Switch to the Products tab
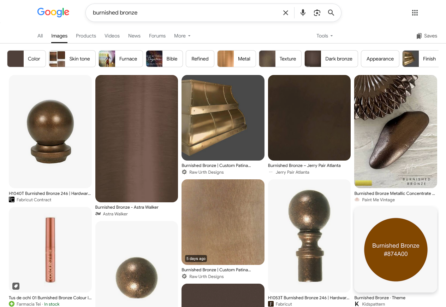Viewport: 446px width, 307px height. coord(86,36)
